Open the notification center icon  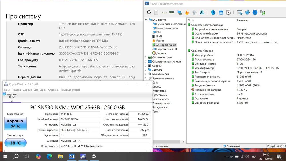279,157
